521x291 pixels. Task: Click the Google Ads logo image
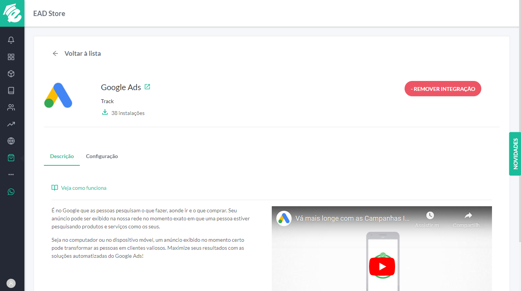tap(58, 95)
